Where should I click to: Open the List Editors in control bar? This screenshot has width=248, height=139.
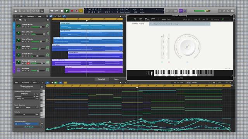(220, 11)
